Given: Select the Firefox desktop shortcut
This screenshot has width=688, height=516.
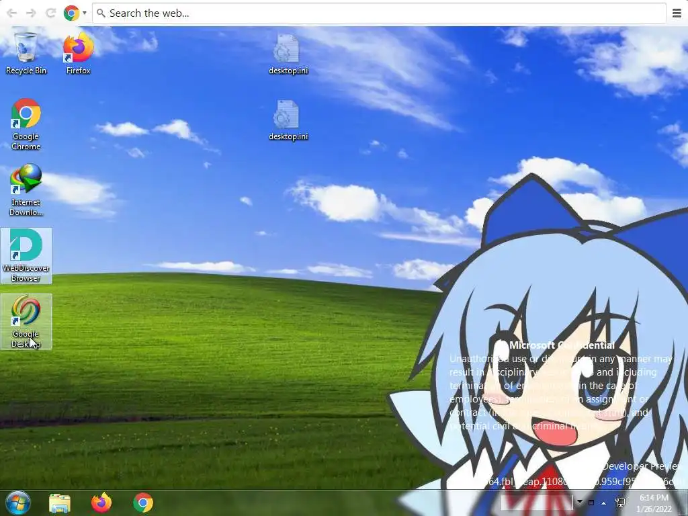Looking at the screenshot, I should click(78, 54).
